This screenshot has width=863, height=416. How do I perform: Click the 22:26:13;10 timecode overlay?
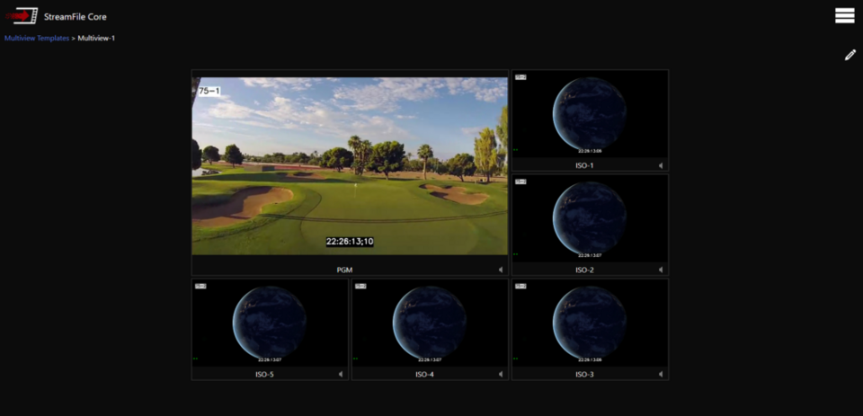pyautogui.click(x=350, y=242)
